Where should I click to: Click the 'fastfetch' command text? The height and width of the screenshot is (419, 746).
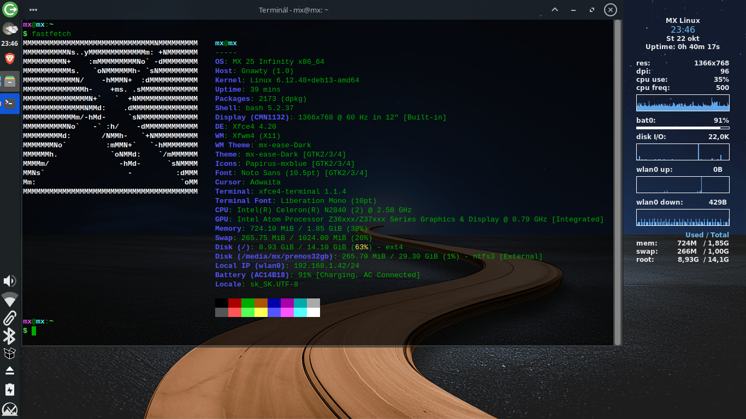(x=51, y=34)
